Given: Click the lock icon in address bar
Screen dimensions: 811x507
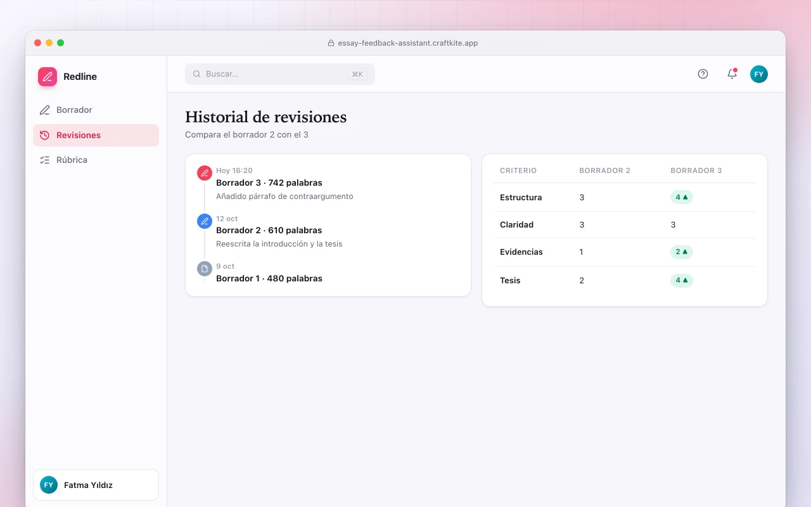Looking at the screenshot, I should [x=331, y=43].
